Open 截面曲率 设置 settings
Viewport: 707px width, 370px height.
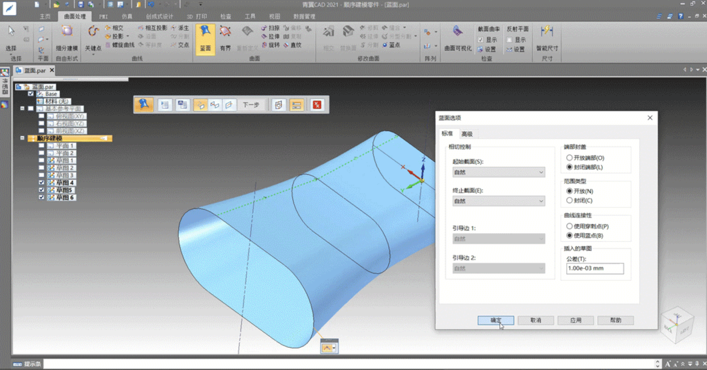(487, 49)
